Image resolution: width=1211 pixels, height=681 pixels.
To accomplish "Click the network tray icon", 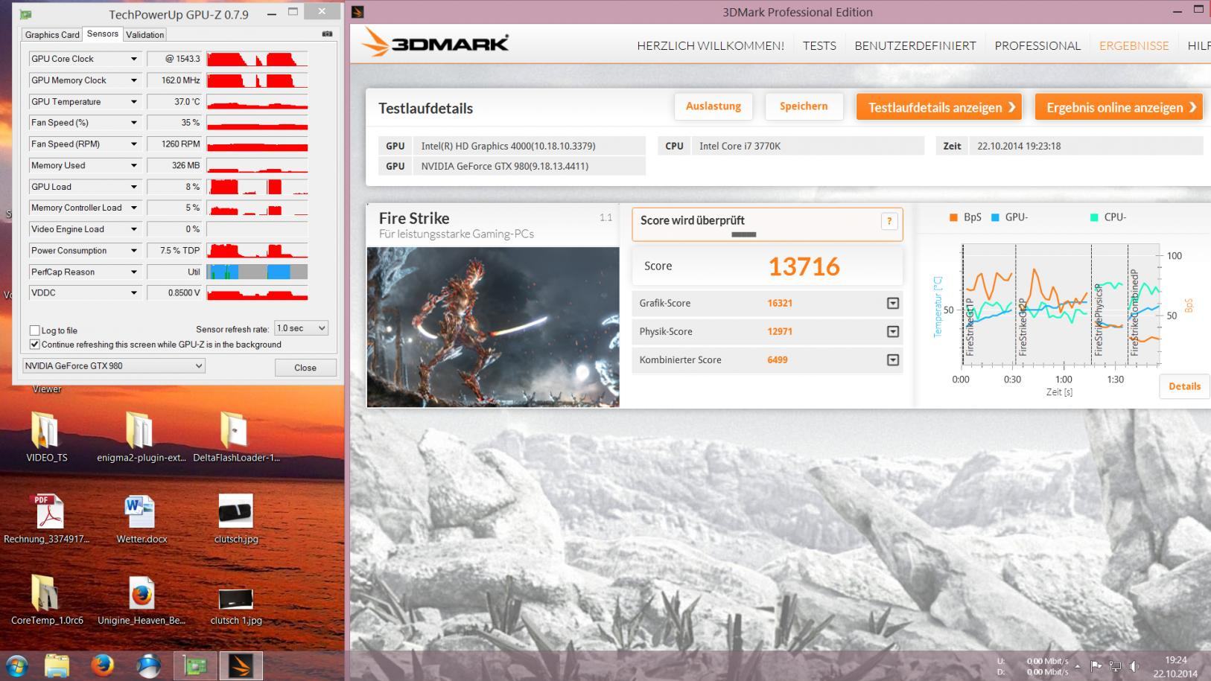I will (x=1115, y=666).
